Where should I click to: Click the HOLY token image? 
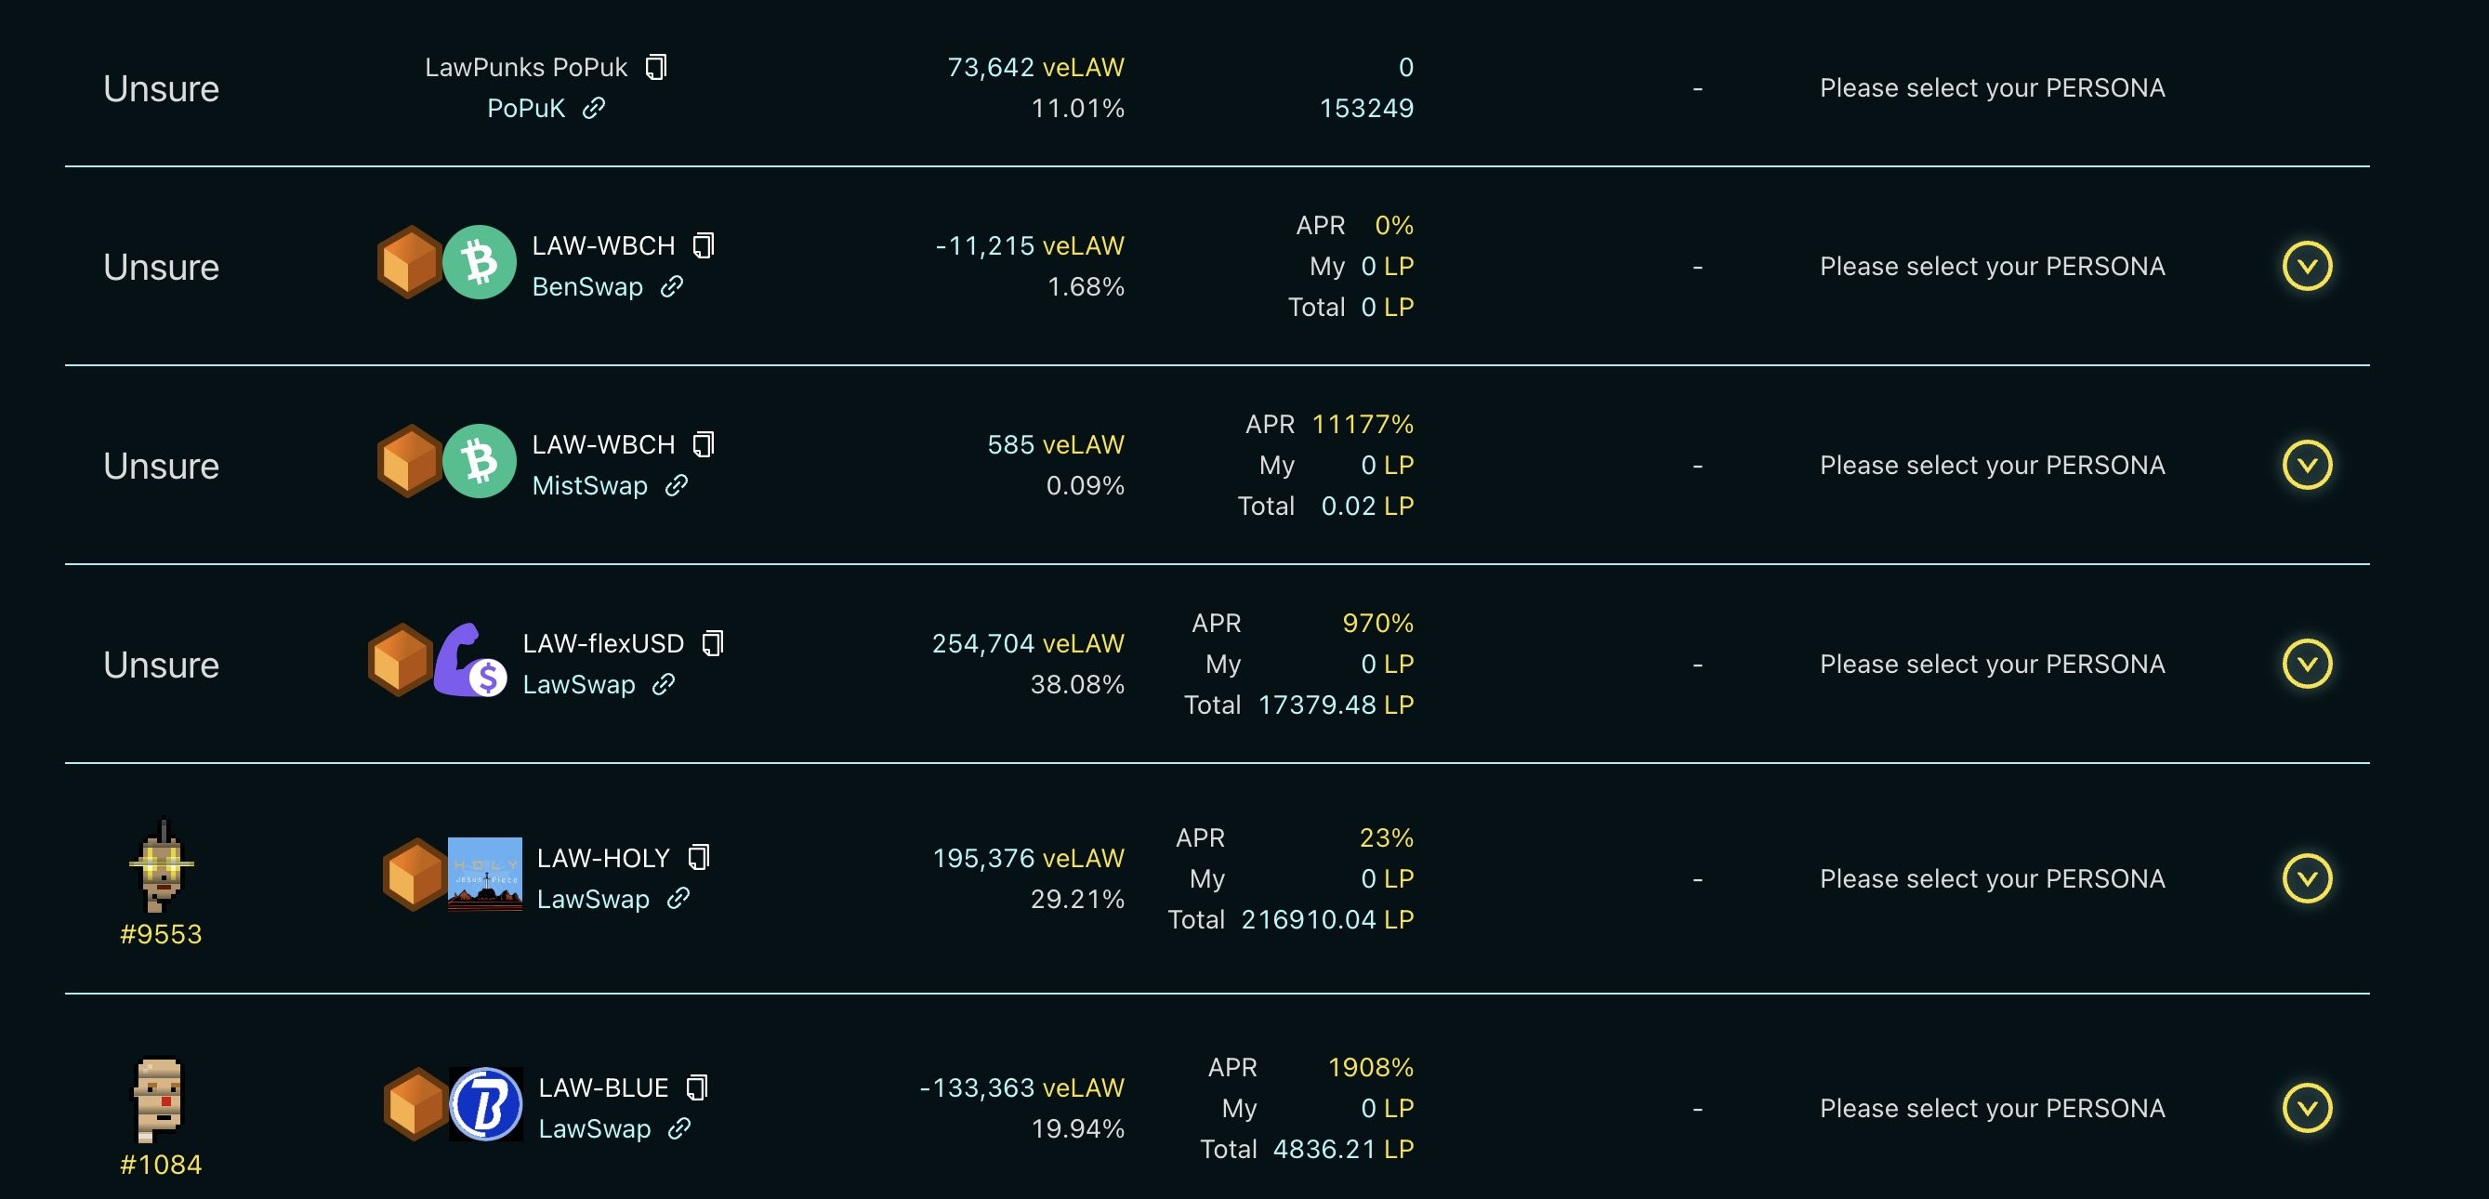click(485, 875)
